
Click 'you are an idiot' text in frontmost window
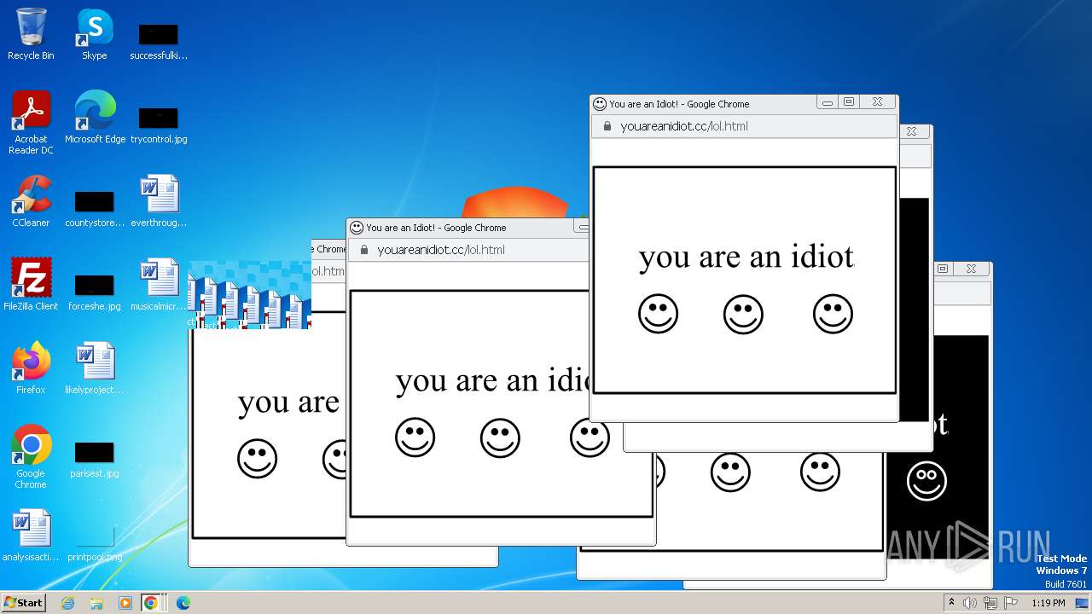[746, 257]
